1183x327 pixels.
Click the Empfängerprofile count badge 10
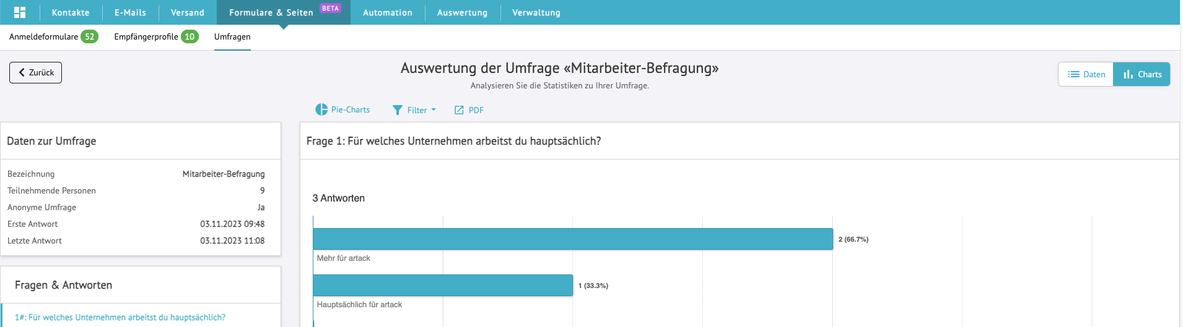pos(190,36)
